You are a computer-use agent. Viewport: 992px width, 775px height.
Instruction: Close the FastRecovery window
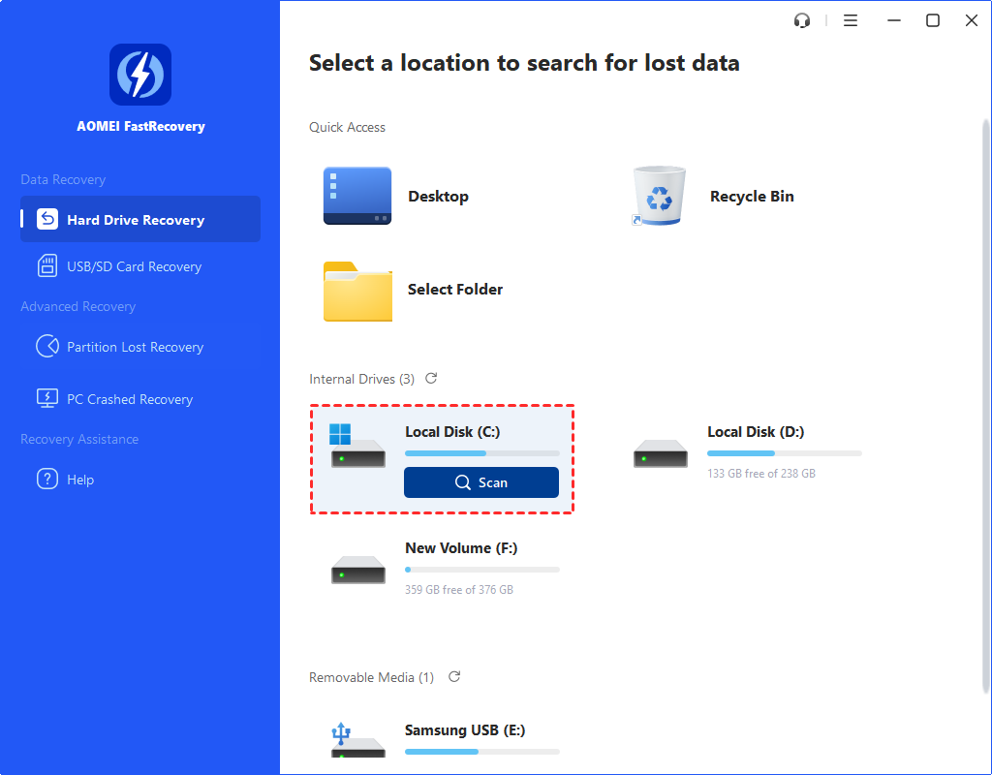pos(971,21)
